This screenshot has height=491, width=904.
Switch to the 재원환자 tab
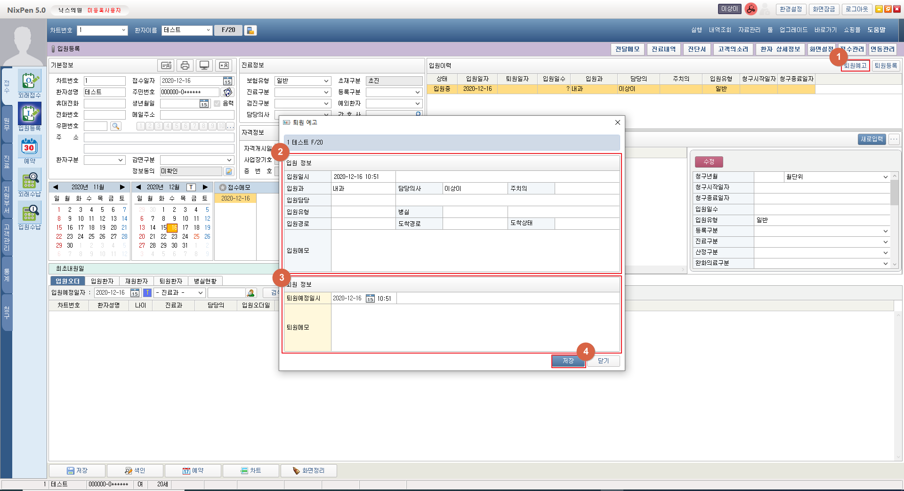(137, 281)
